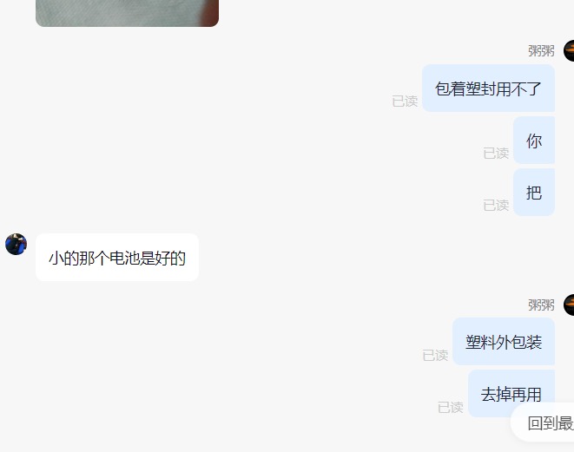
Task: Select the message bubble 你
Action: (534, 141)
